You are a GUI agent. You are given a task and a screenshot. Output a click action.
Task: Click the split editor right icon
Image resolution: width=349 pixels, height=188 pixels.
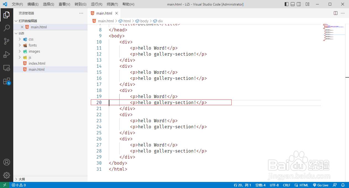(x=336, y=13)
